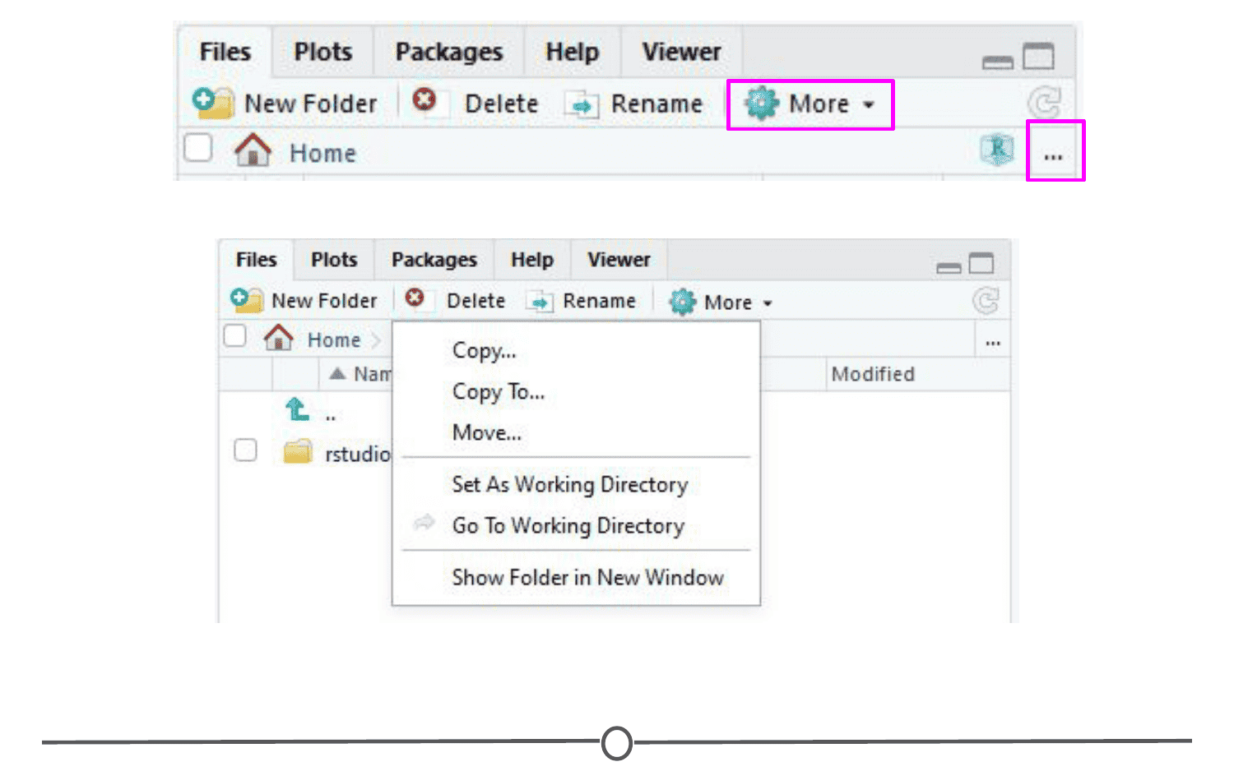The height and width of the screenshot is (771, 1234).
Task: Select Files tab in the panel without open menu
Action: pyautogui.click(x=225, y=52)
